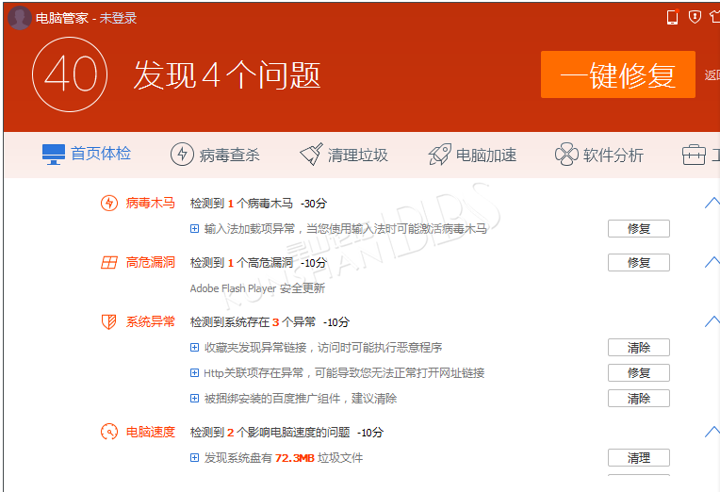Viewport: 720px width, 492px height.
Task: Click 清除 for 百度推广组件
Action: click(639, 399)
